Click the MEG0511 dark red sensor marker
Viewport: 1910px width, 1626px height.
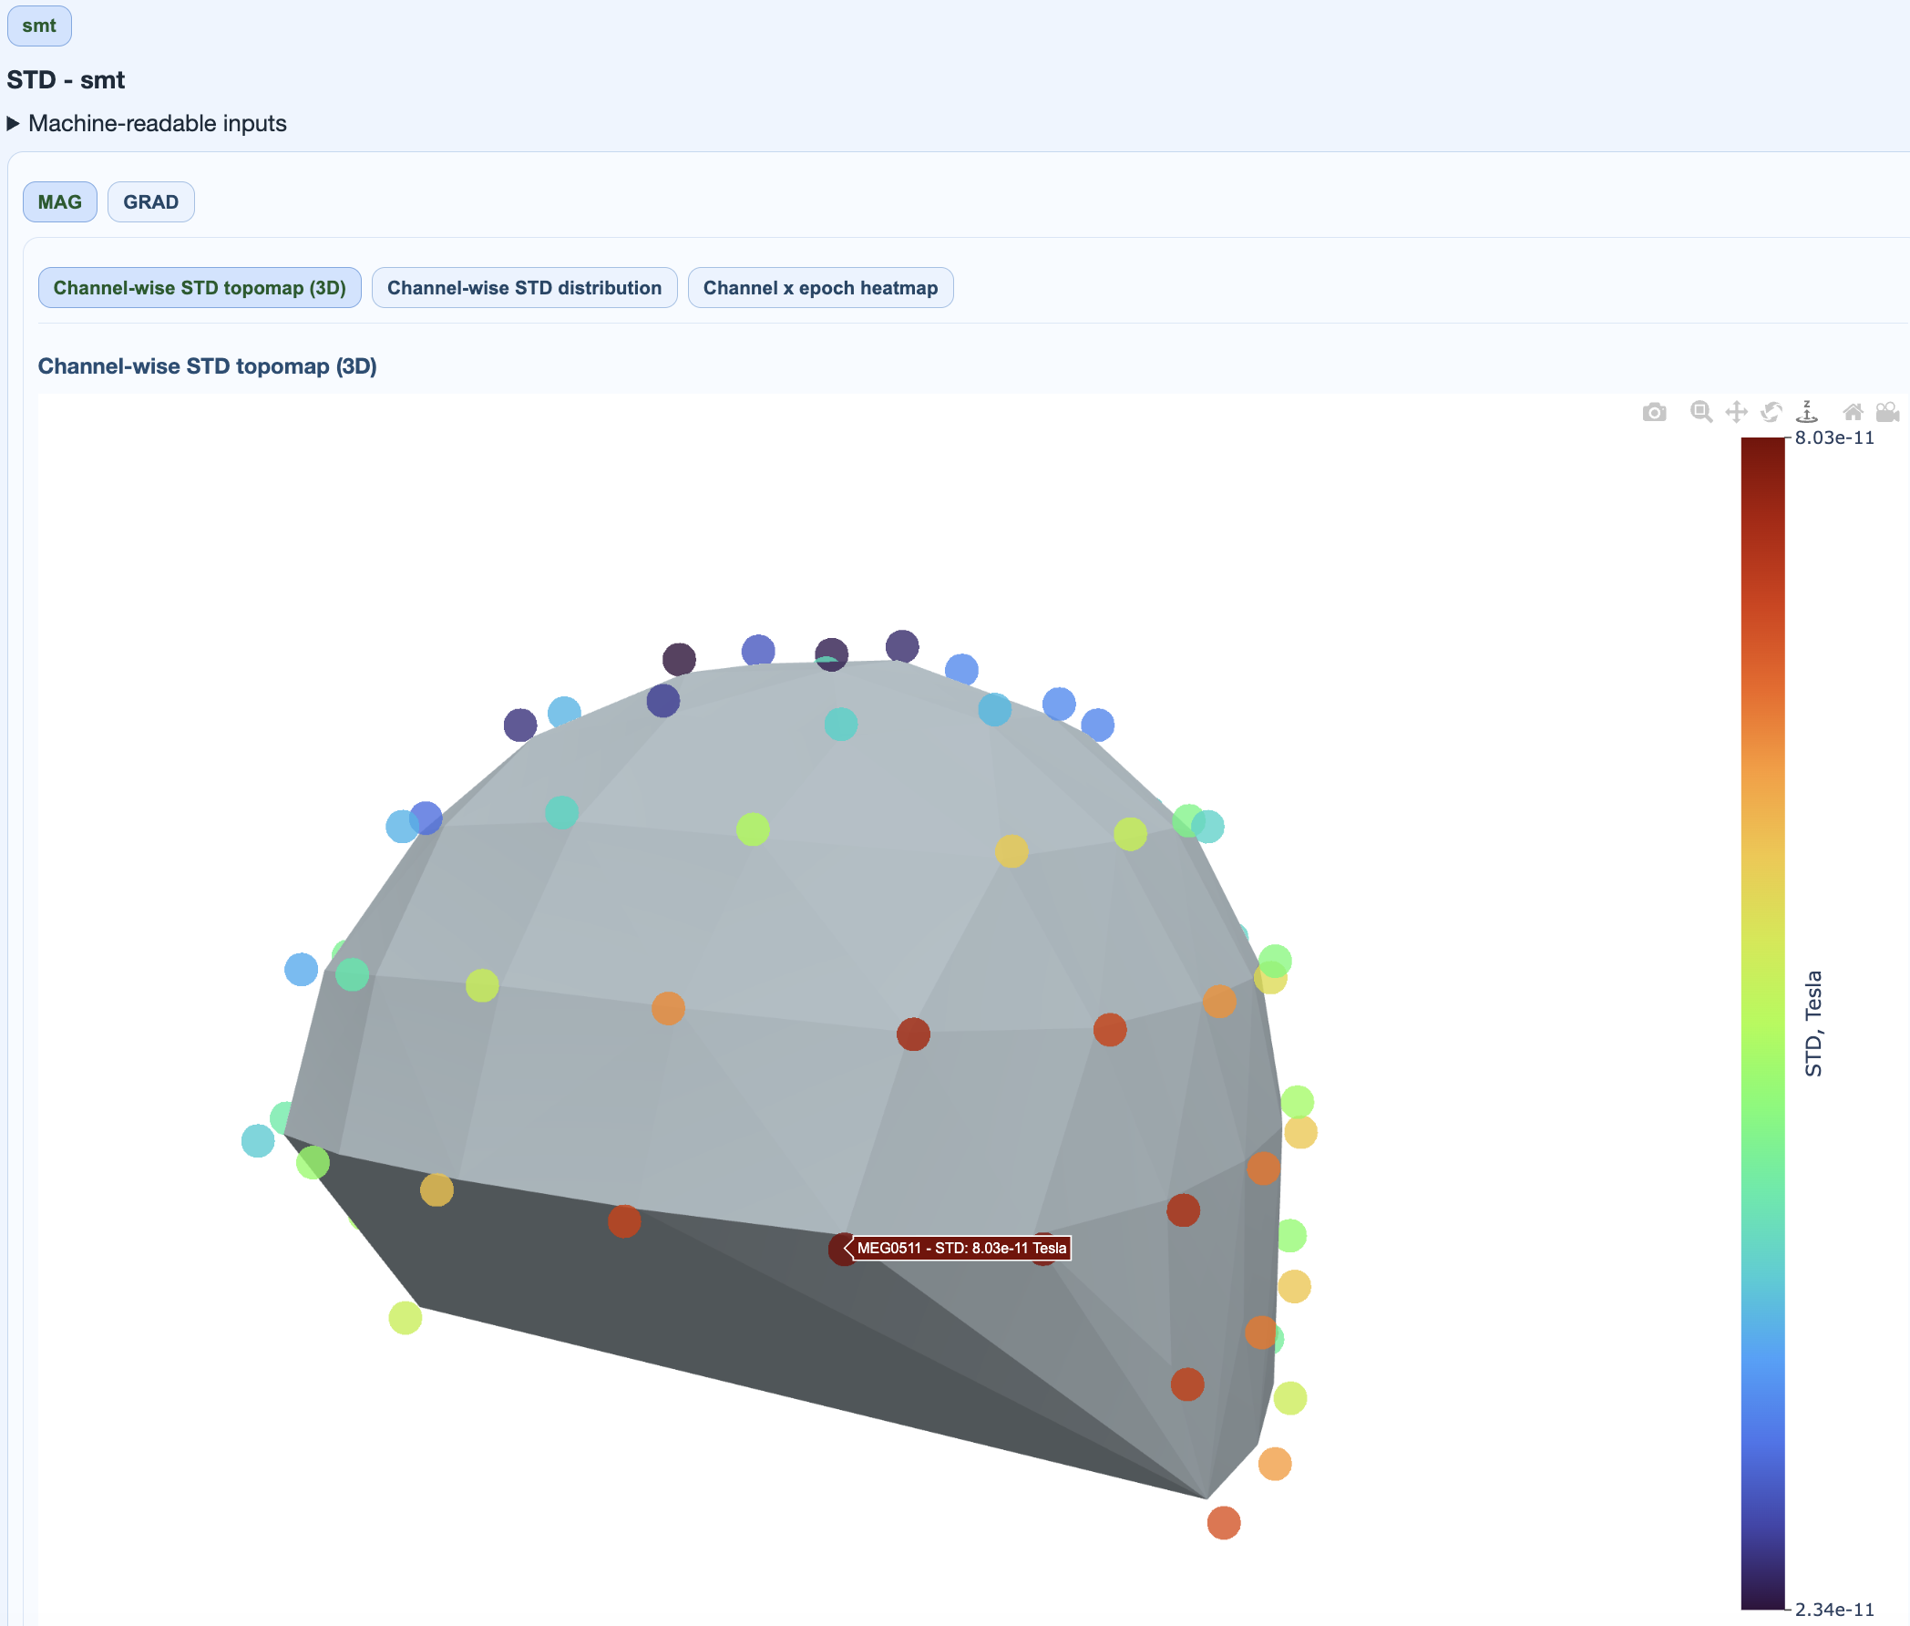point(839,1250)
